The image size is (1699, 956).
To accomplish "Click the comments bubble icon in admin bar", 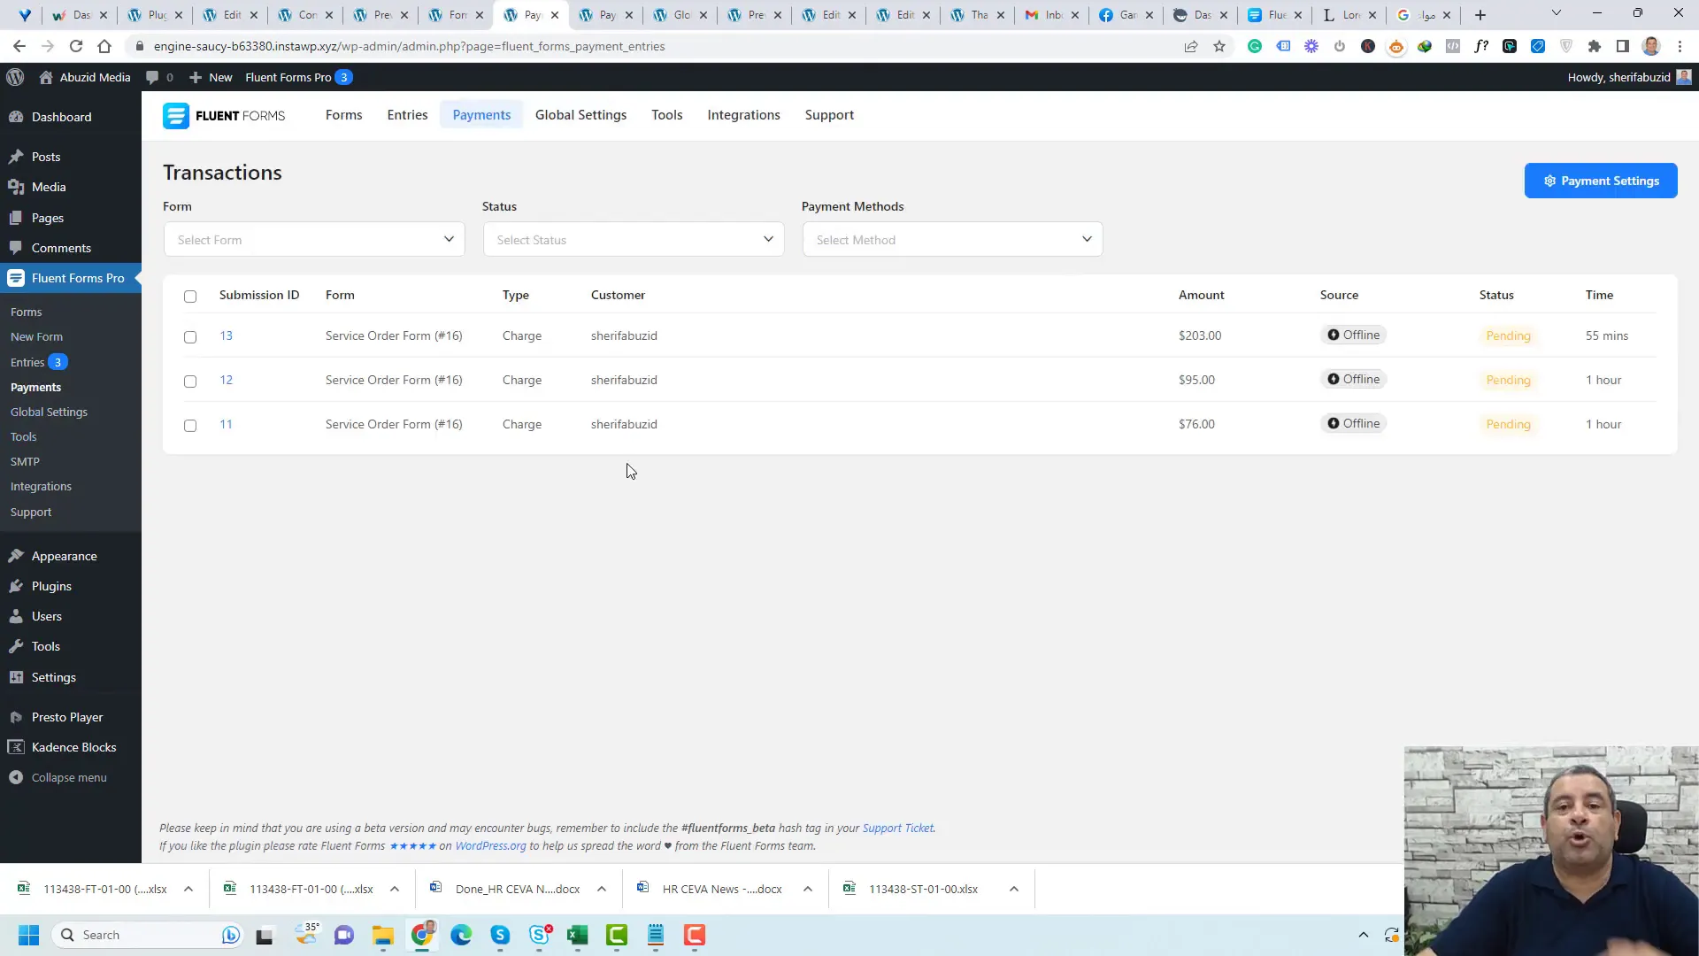I will pos(152,78).
